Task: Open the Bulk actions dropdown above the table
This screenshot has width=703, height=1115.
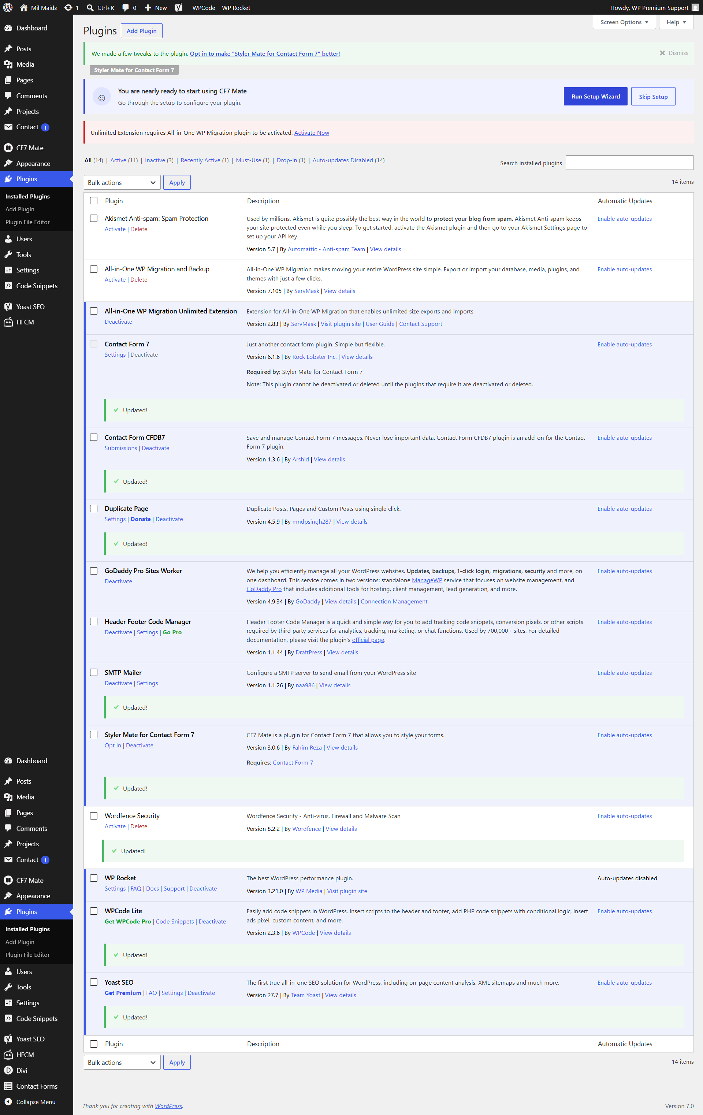Action: click(122, 182)
